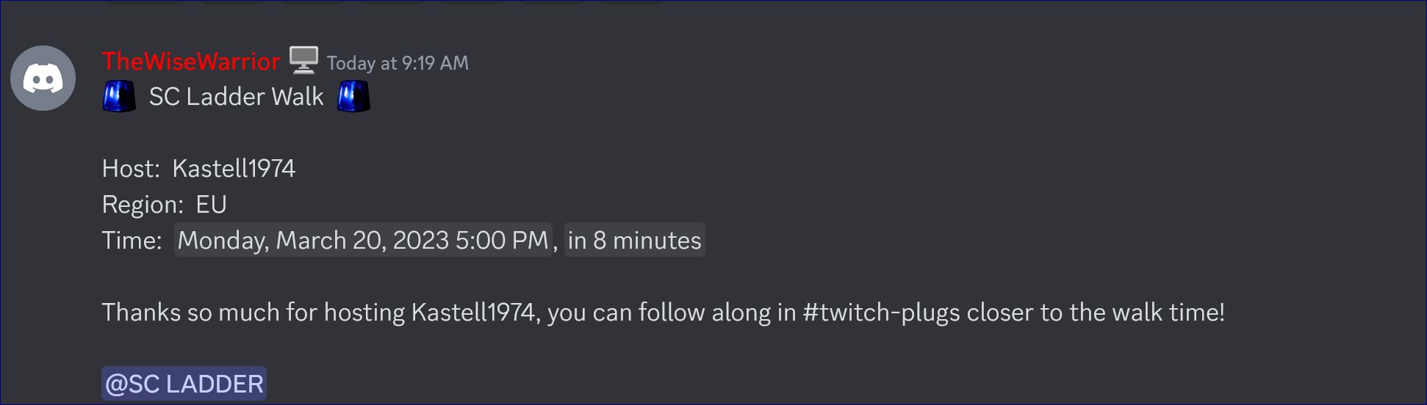1427x405 pixels.
Task: Click the "EU" region value
Action: (x=212, y=205)
